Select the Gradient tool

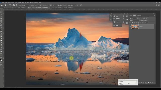click(1, 36)
